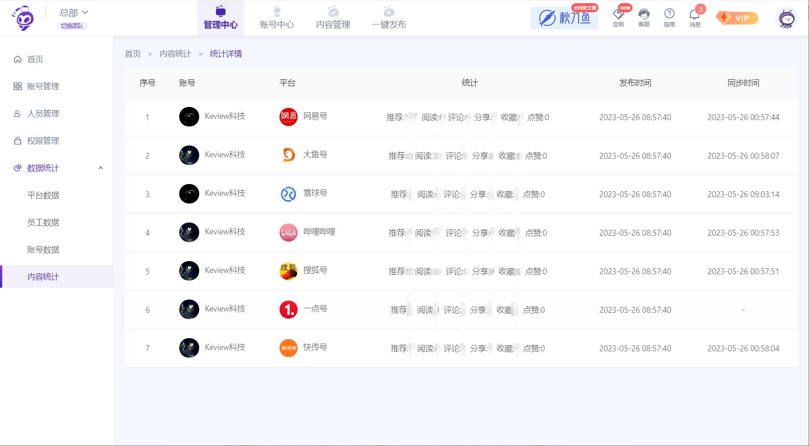Click the 秋刀鱼 banner

coord(564,18)
